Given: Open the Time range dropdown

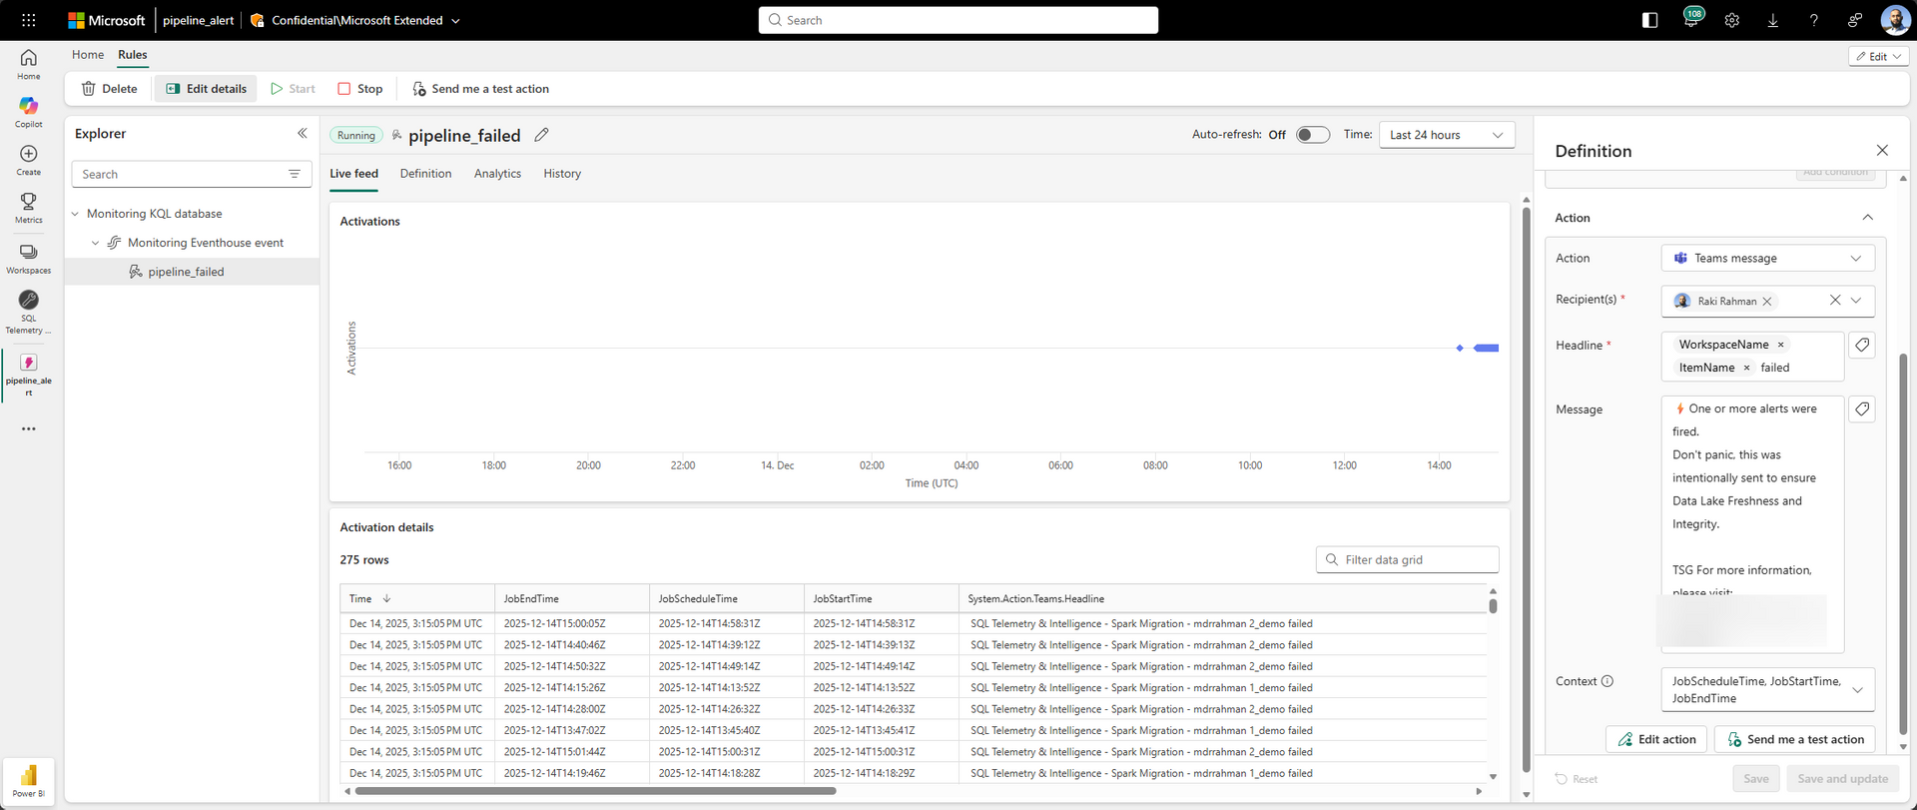Looking at the screenshot, I should pos(1446,135).
